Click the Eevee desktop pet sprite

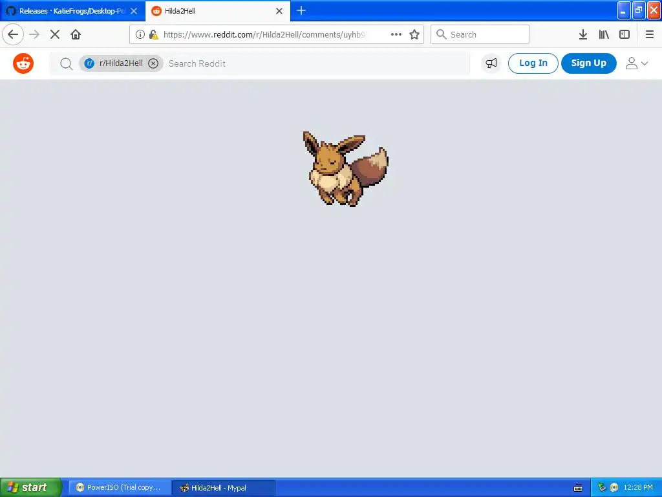pos(345,169)
